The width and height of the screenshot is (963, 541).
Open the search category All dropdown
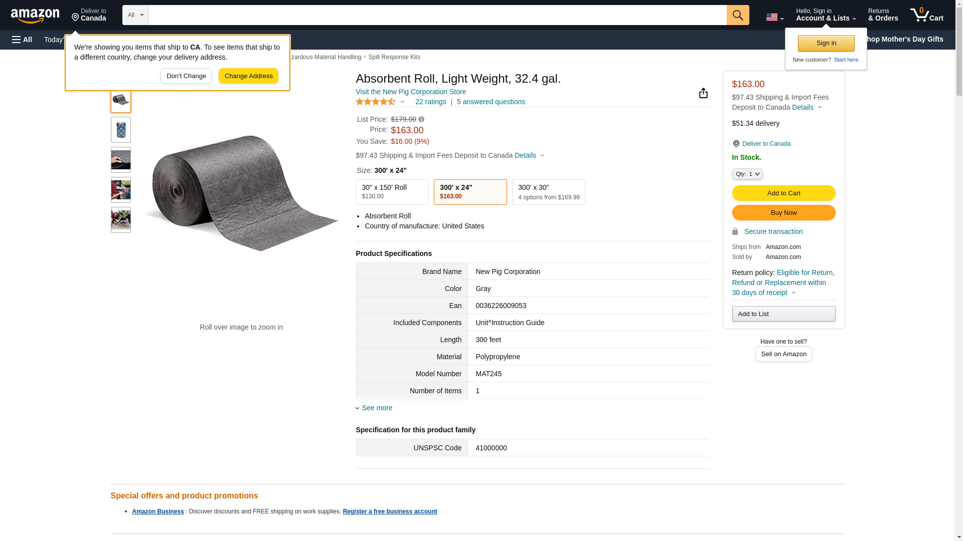[x=135, y=15]
